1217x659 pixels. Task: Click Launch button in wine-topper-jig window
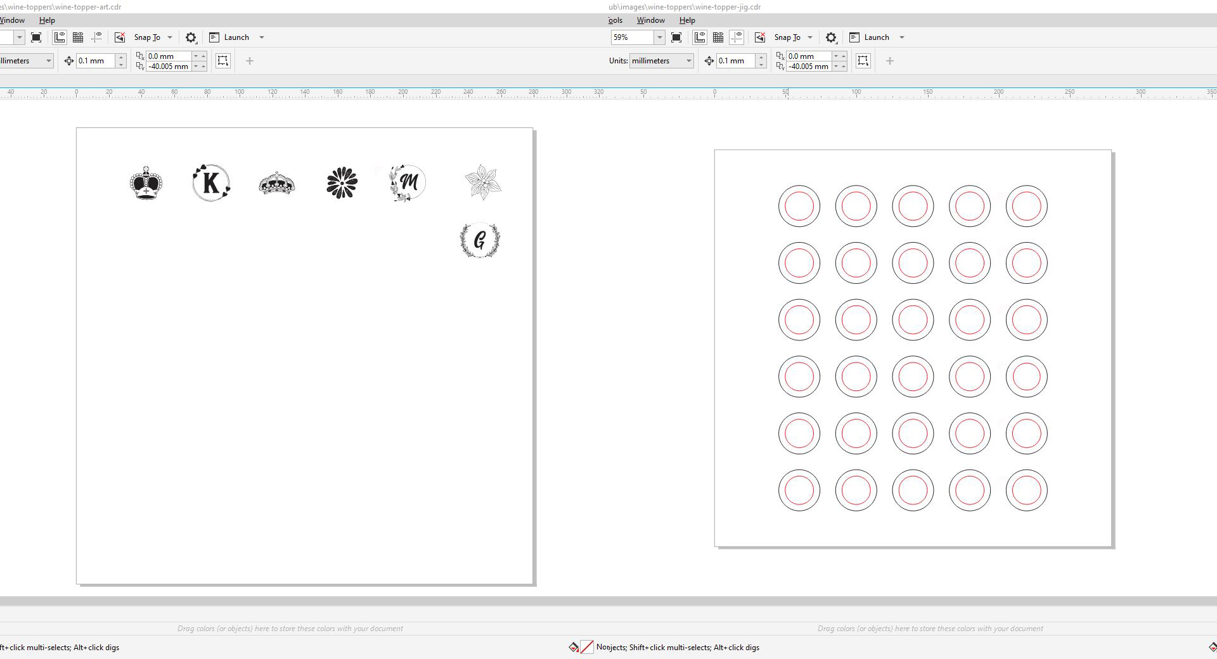(870, 37)
